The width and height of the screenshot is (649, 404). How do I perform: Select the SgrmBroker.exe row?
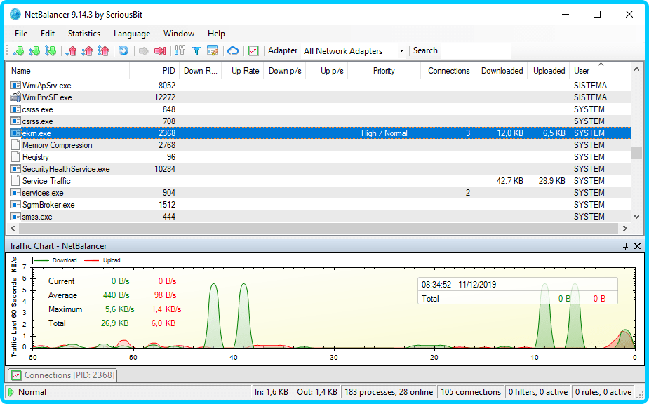[319, 205]
